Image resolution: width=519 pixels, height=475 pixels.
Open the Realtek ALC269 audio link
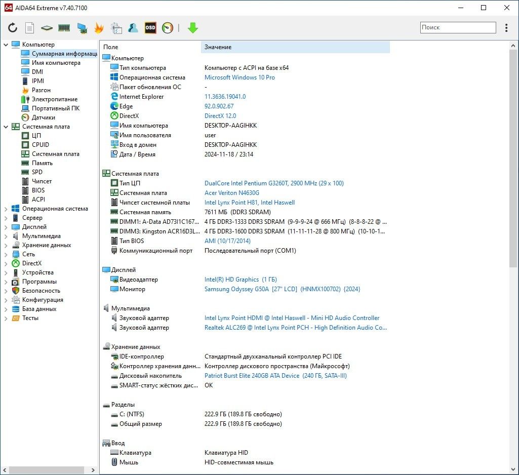tap(296, 327)
